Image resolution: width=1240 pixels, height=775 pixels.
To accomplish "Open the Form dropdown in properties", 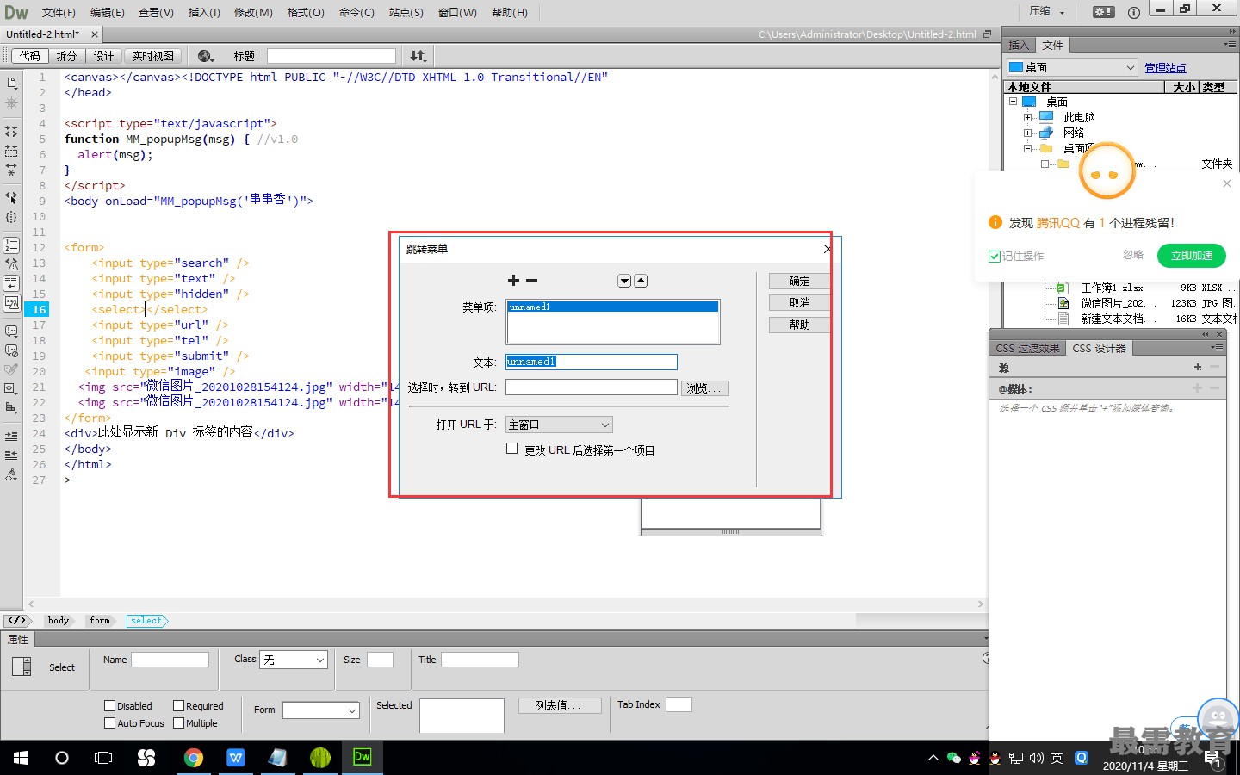I will pyautogui.click(x=321, y=710).
